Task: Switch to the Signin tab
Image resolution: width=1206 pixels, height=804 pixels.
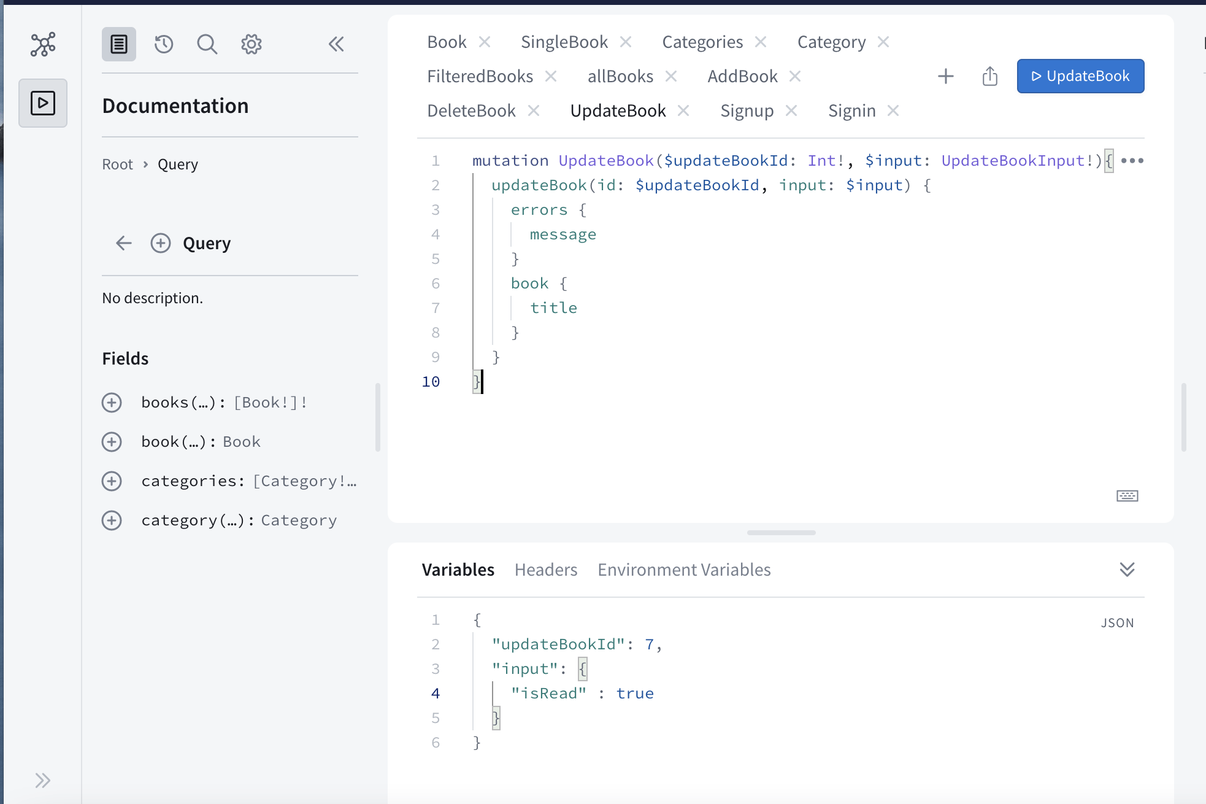Action: click(x=852, y=110)
